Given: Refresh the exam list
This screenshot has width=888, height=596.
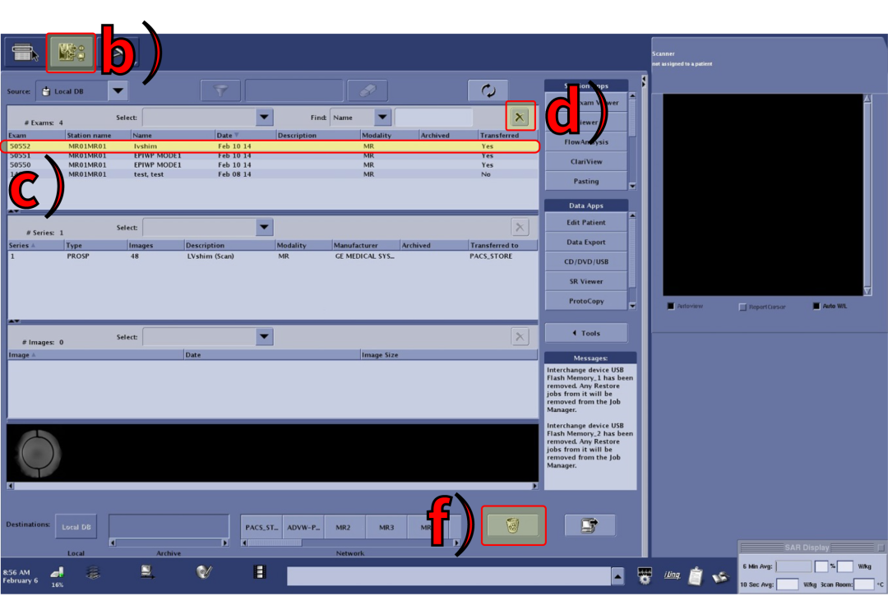Looking at the screenshot, I should 488,90.
